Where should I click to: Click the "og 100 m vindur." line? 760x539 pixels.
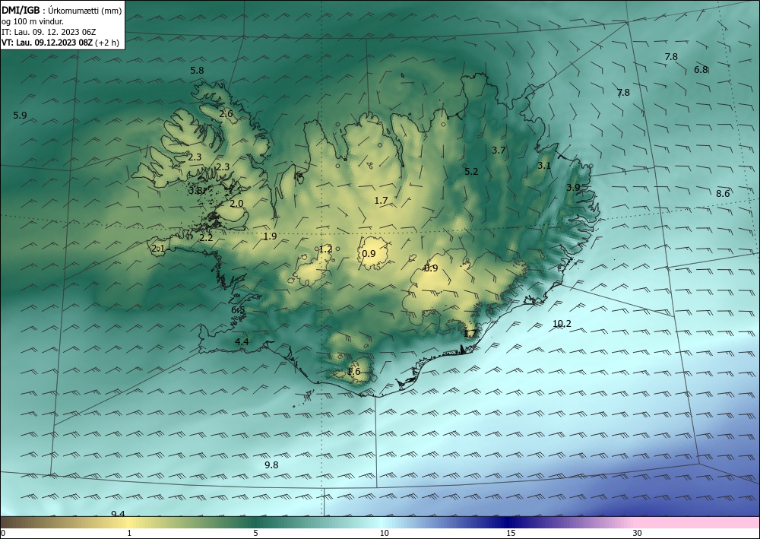pyautogui.click(x=33, y=21)
